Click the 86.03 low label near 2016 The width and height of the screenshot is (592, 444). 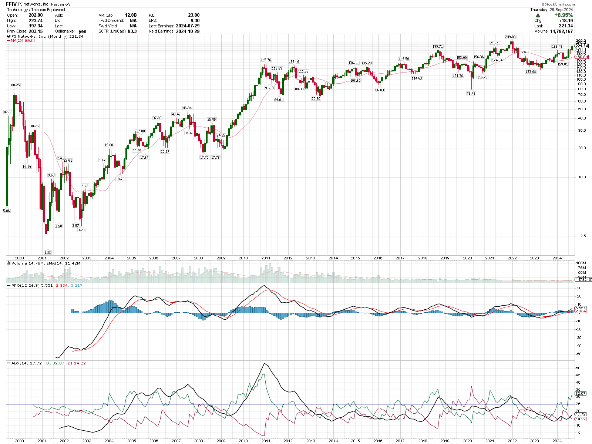pyautogui.click(x=380, y=90)
